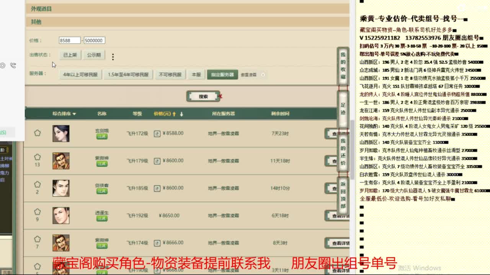Open avatar of 剑侠客 飞升185级 character
Viewport: 490px width, 275px height.
click(x=61, y=188)
